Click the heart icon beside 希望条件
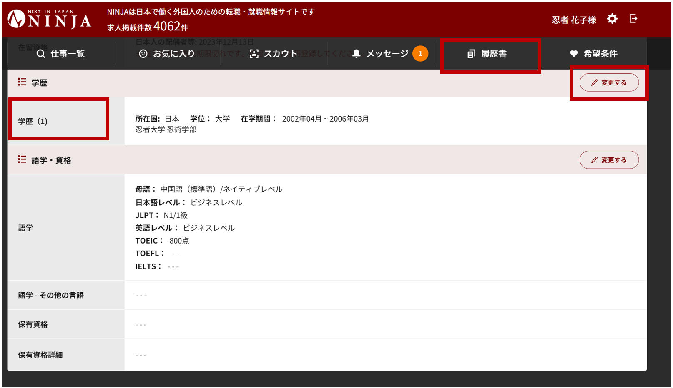Image resolution: width=673 pixels, height=388 pixels. point(574,54)
